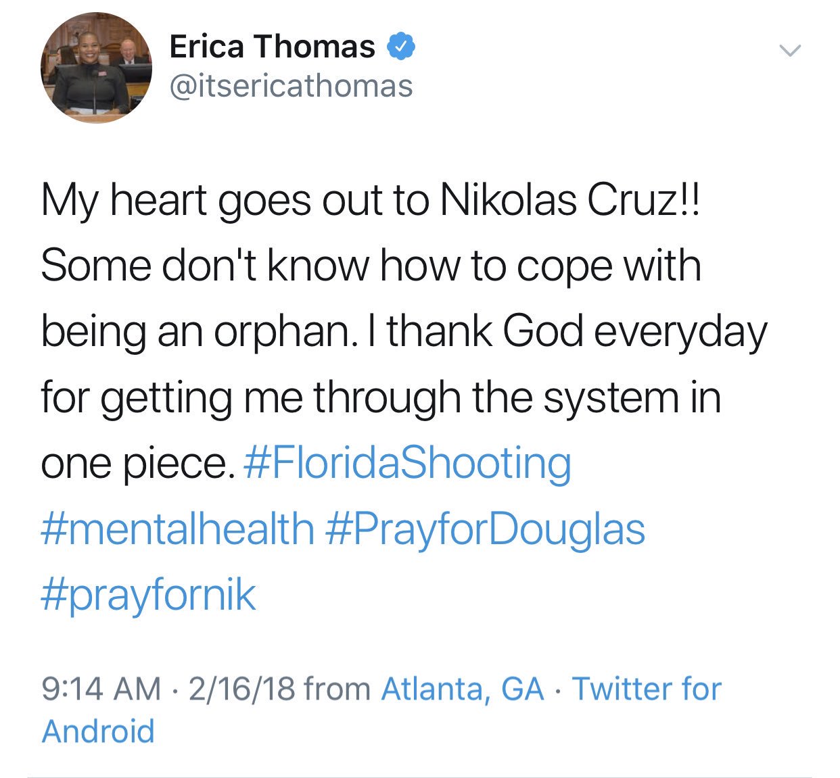Open the Atlanta, GA location link
Viewport: 840px width, 778px height.
point(463,689)
